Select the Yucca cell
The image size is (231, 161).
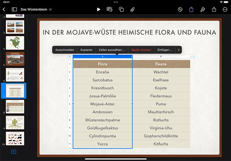pos(103,144)
